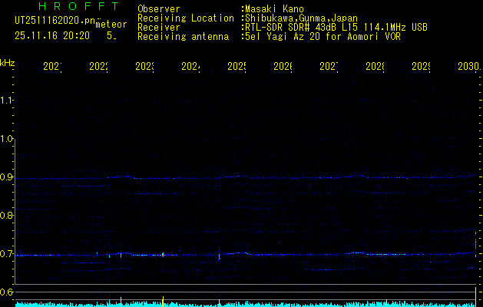Click the 1.0 frequency axis label

(7, 139)
